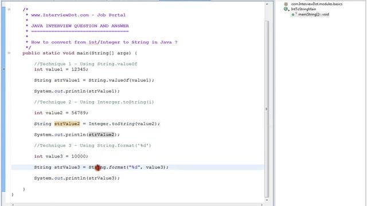Screen dimensions: 367x206
Task: Click the green method icon beside main(String[])
Action: [x=293, y=14]
